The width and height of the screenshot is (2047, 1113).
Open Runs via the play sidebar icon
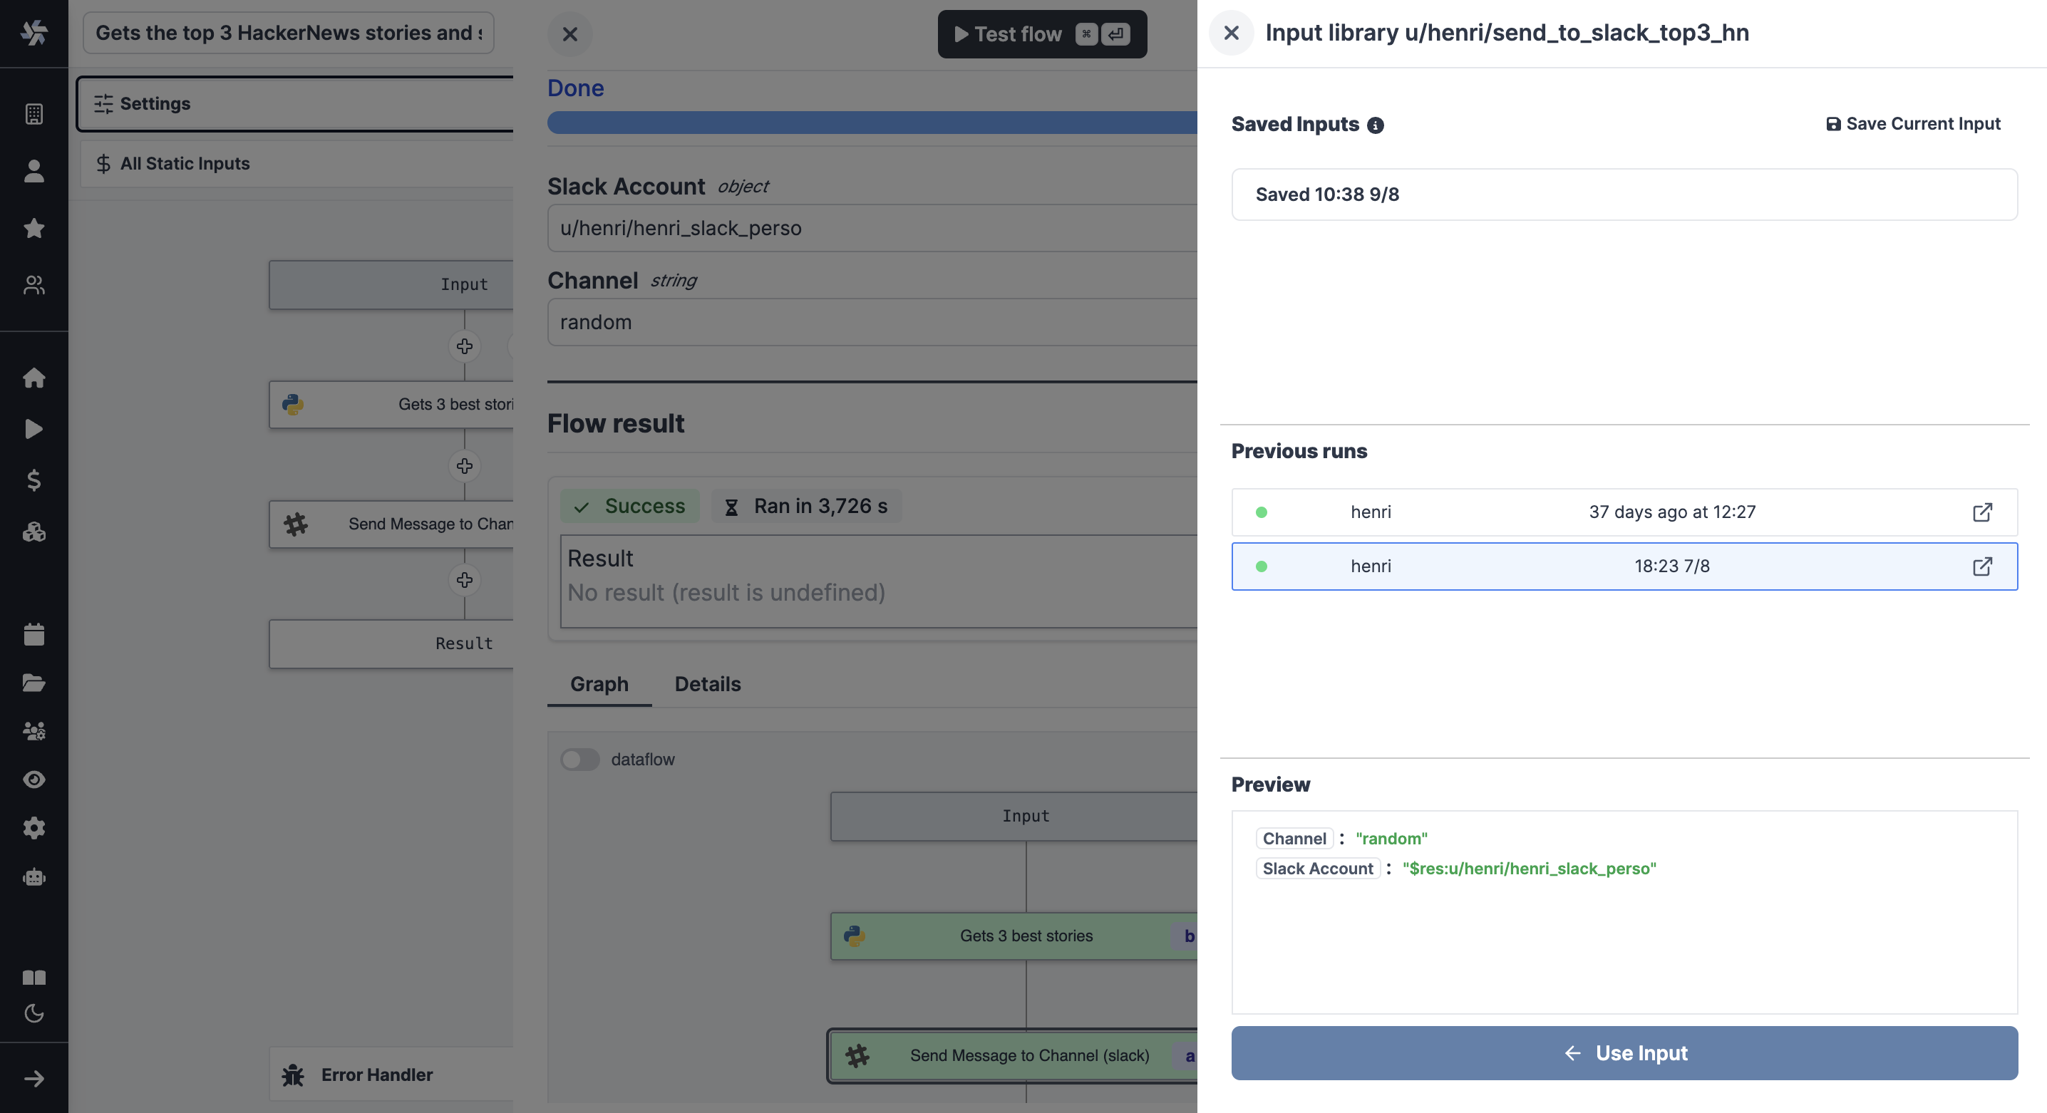click(x=34, y=429)
